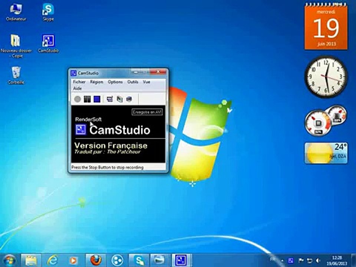Viewport: 356px width, 267px height.
Task: Close the CamStudio window
Action: point(158,72)
